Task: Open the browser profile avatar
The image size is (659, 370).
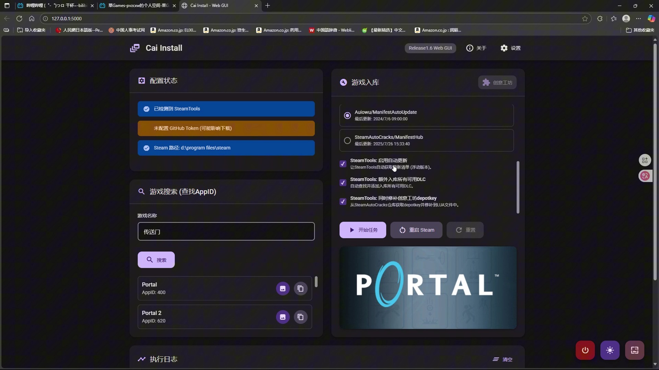Action: (x=626, y=18)
